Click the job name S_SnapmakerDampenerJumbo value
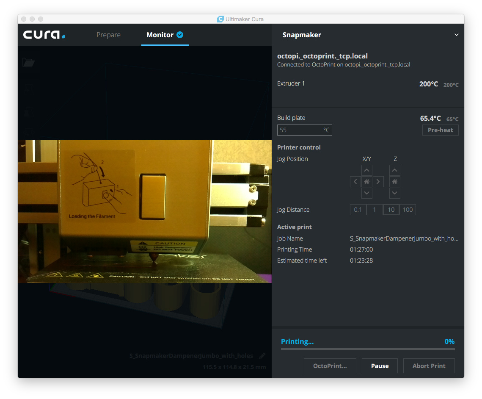The height and width of the screenshot is (399, 482). pos(404,238)
